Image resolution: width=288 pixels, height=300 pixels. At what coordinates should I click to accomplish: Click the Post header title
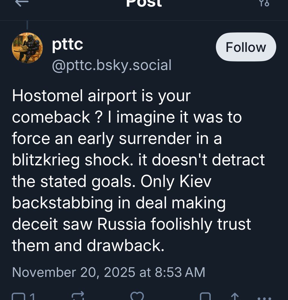pos(144,3)
